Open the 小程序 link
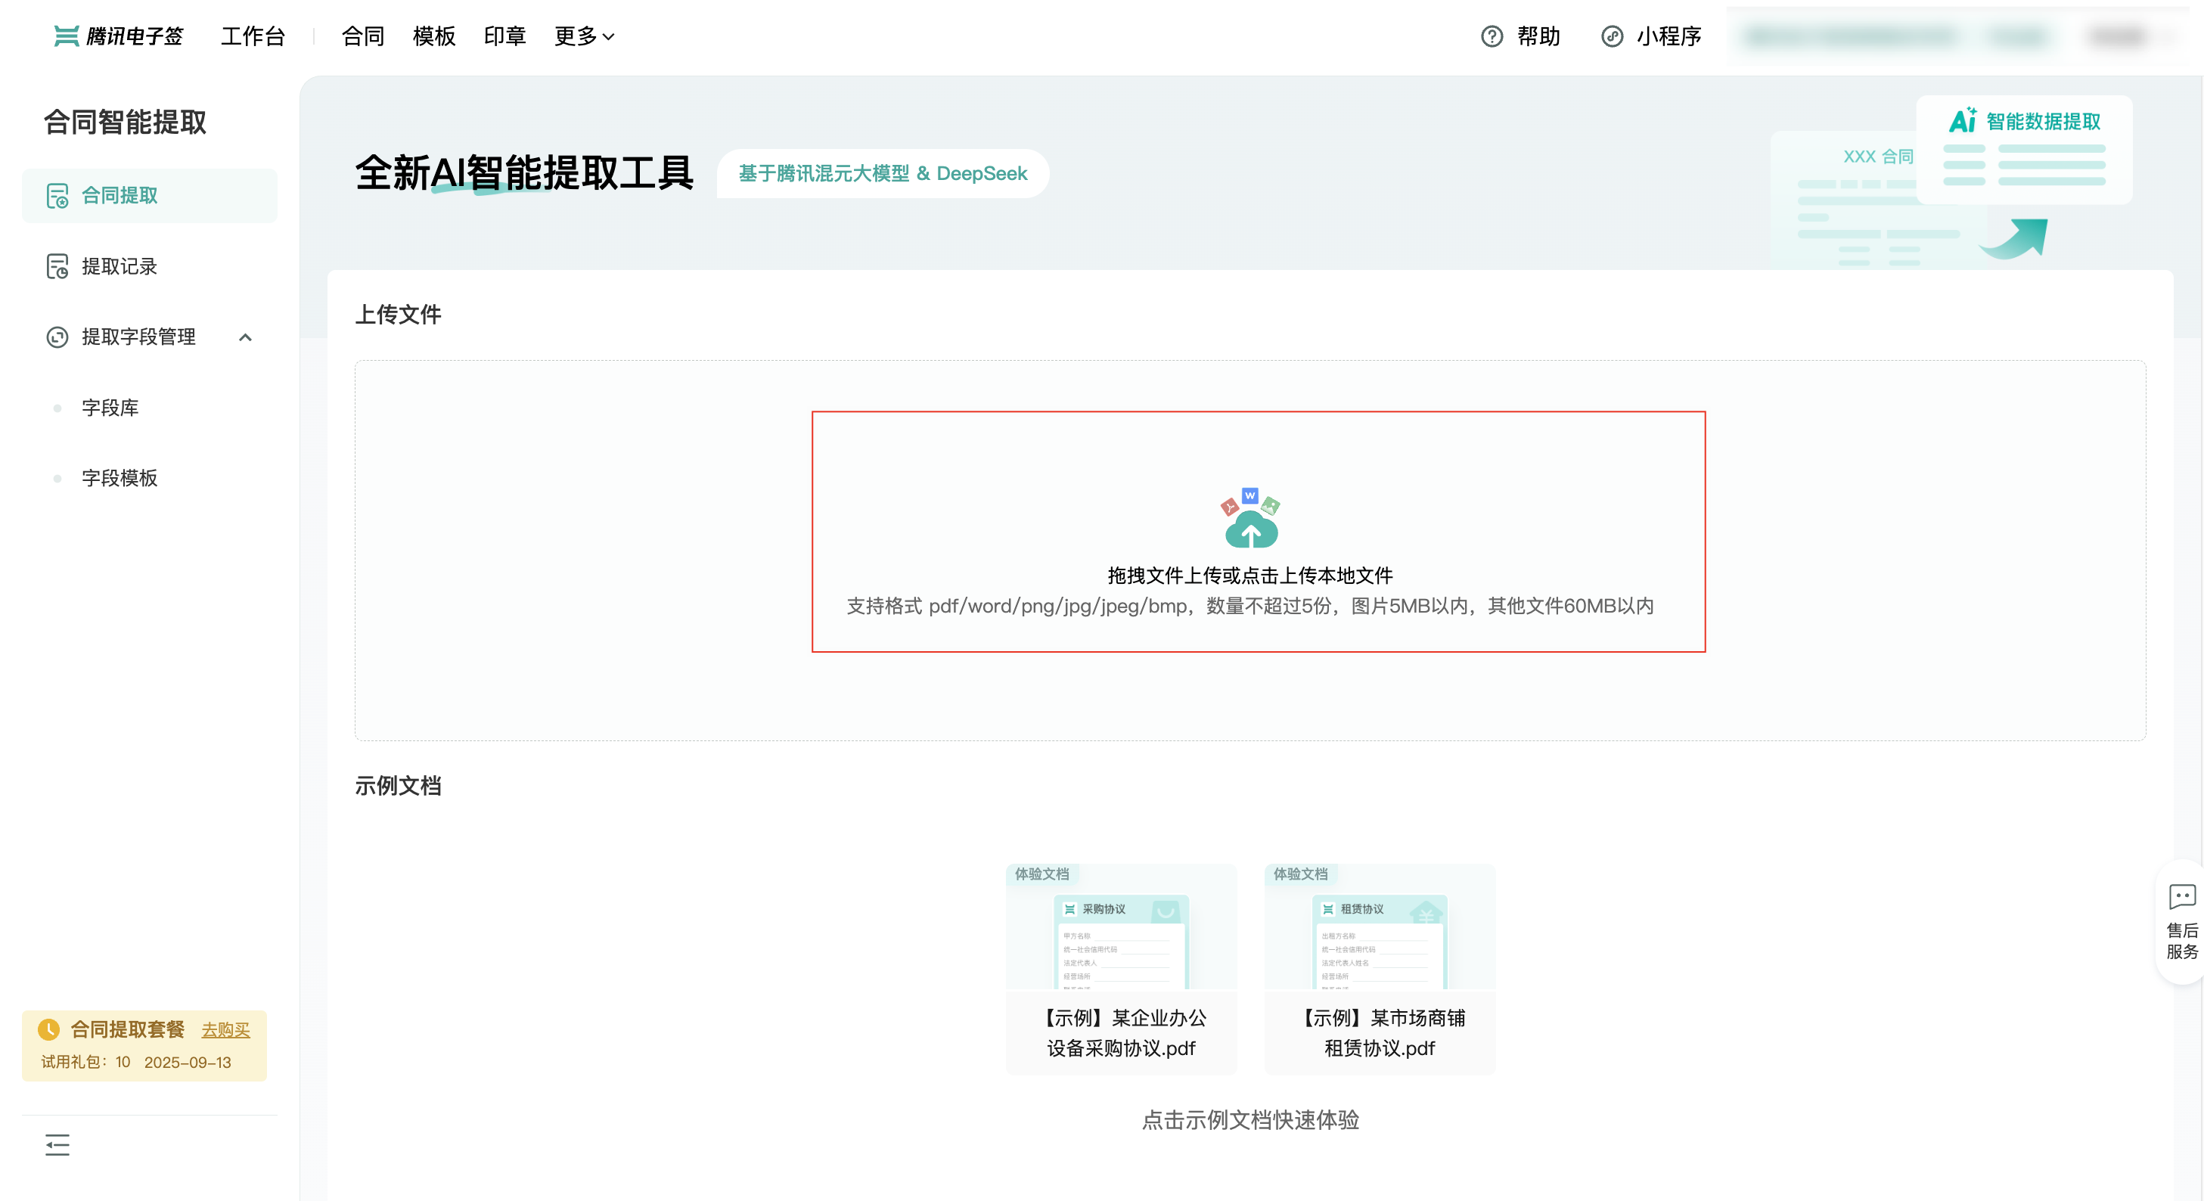Image resolution: width=2204 pixels, height=1201 pixels. tap(1669, 36)
